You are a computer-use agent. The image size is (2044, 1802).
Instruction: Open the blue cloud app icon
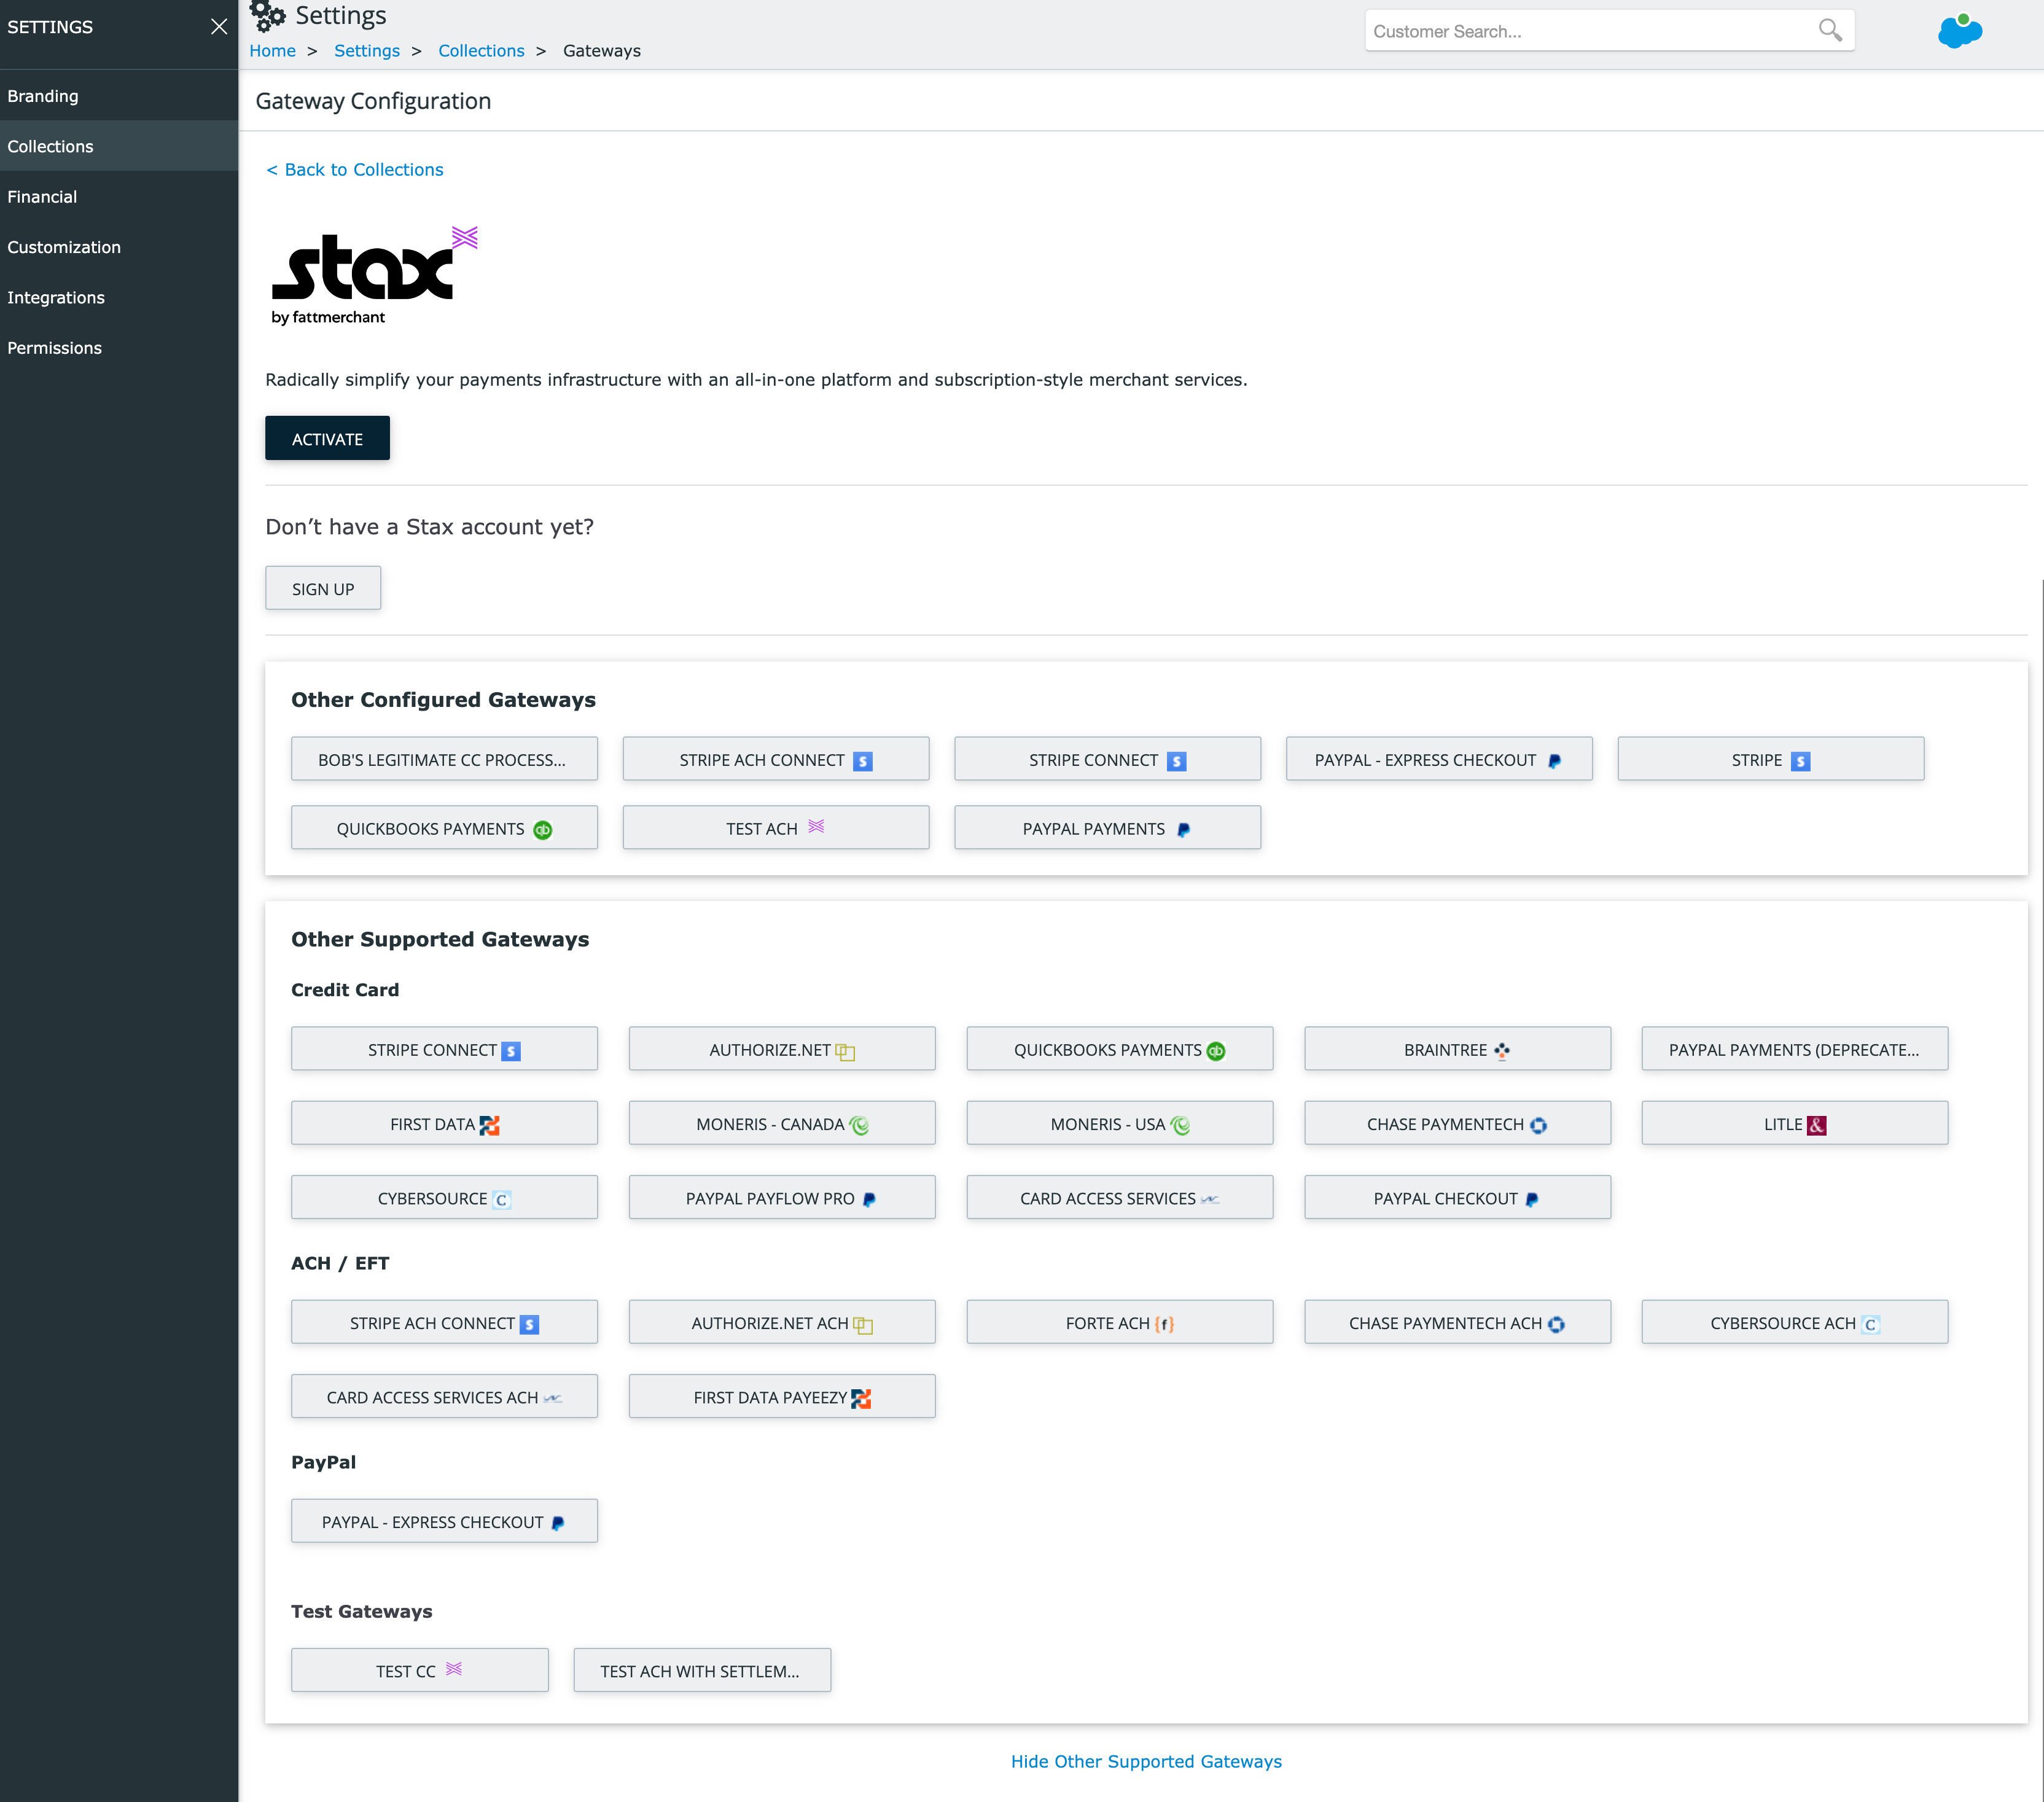pos(1959,31)
